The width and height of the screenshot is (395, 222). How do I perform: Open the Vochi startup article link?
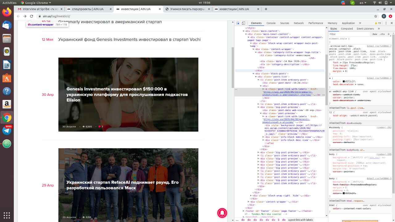tap(129, 39)
